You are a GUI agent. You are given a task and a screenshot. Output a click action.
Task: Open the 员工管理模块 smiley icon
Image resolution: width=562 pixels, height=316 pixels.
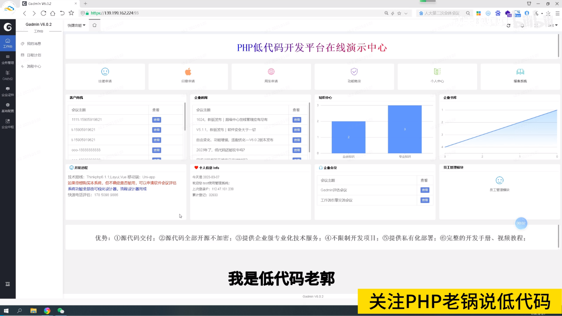(x=499, y=181)
